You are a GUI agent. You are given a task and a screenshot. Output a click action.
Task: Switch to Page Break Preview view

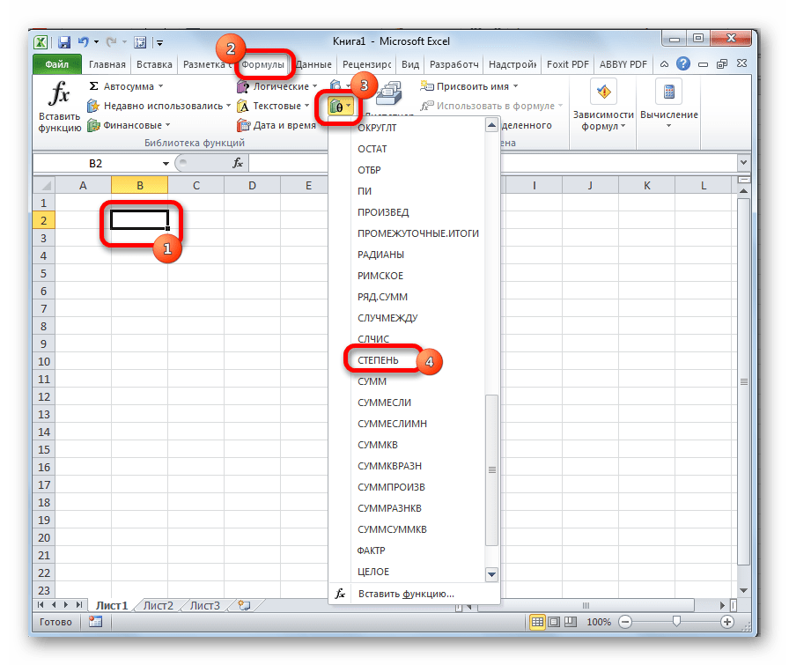pos(572,622)
